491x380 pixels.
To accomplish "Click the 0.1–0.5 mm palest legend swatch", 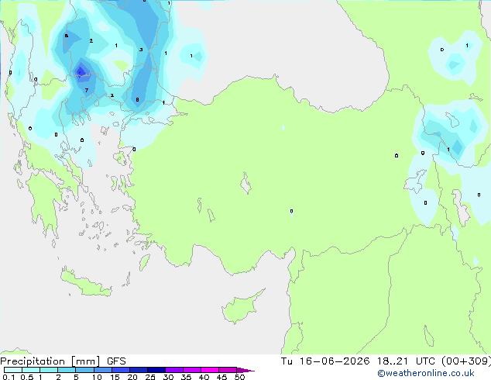I will point(13,370).
